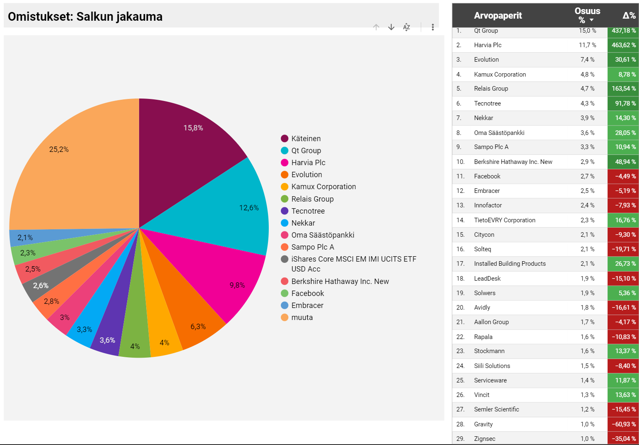Click the Δ% column header
The image size is (639, 445).
pos(629,15)
